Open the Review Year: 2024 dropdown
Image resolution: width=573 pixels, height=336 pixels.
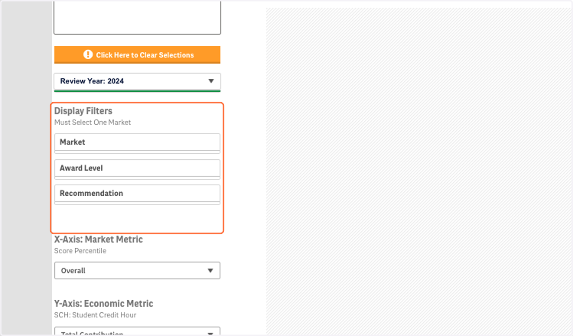pos(137,81)
